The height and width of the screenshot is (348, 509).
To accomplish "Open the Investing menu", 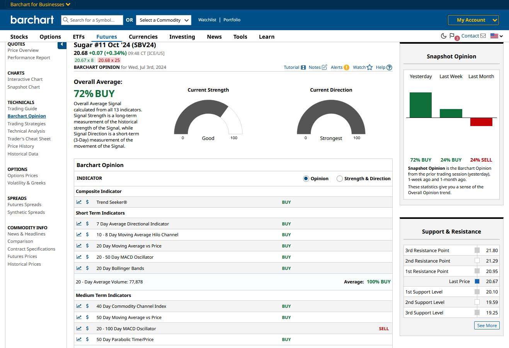I will (182, 37).
